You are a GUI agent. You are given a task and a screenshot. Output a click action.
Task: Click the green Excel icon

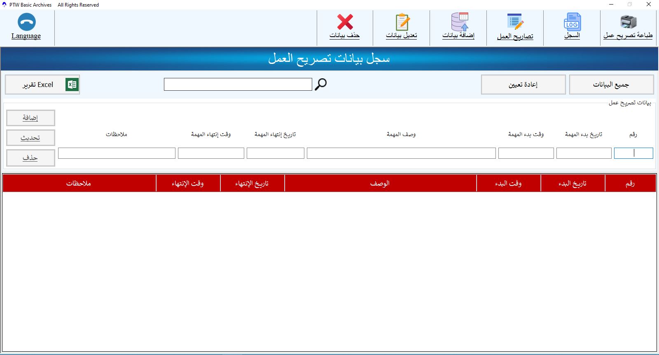(72, 85)
